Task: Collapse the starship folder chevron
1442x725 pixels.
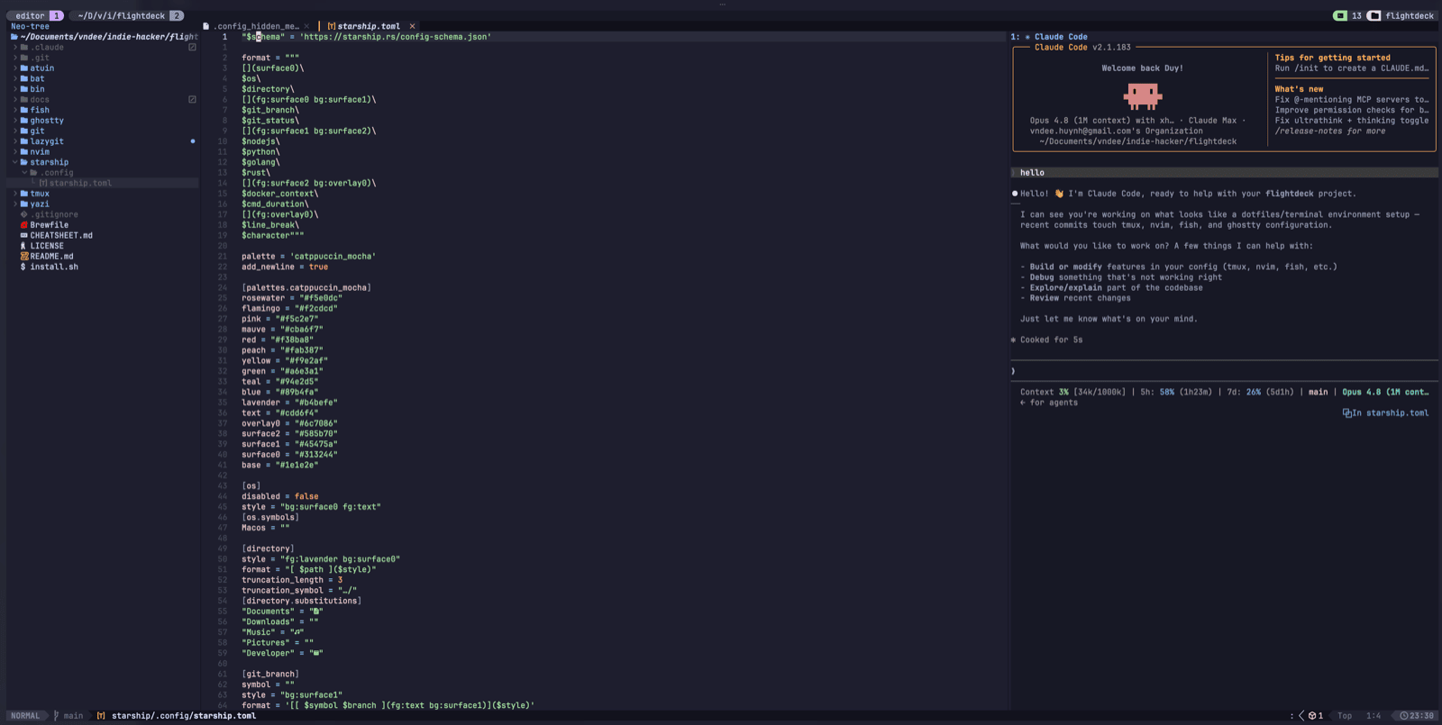Action: 15,162
